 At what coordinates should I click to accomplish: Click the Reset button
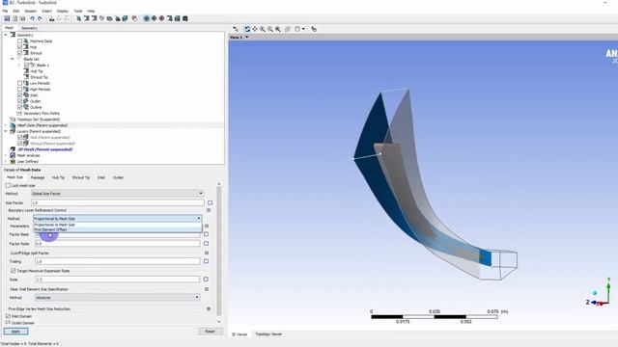[x=211, y=332]
